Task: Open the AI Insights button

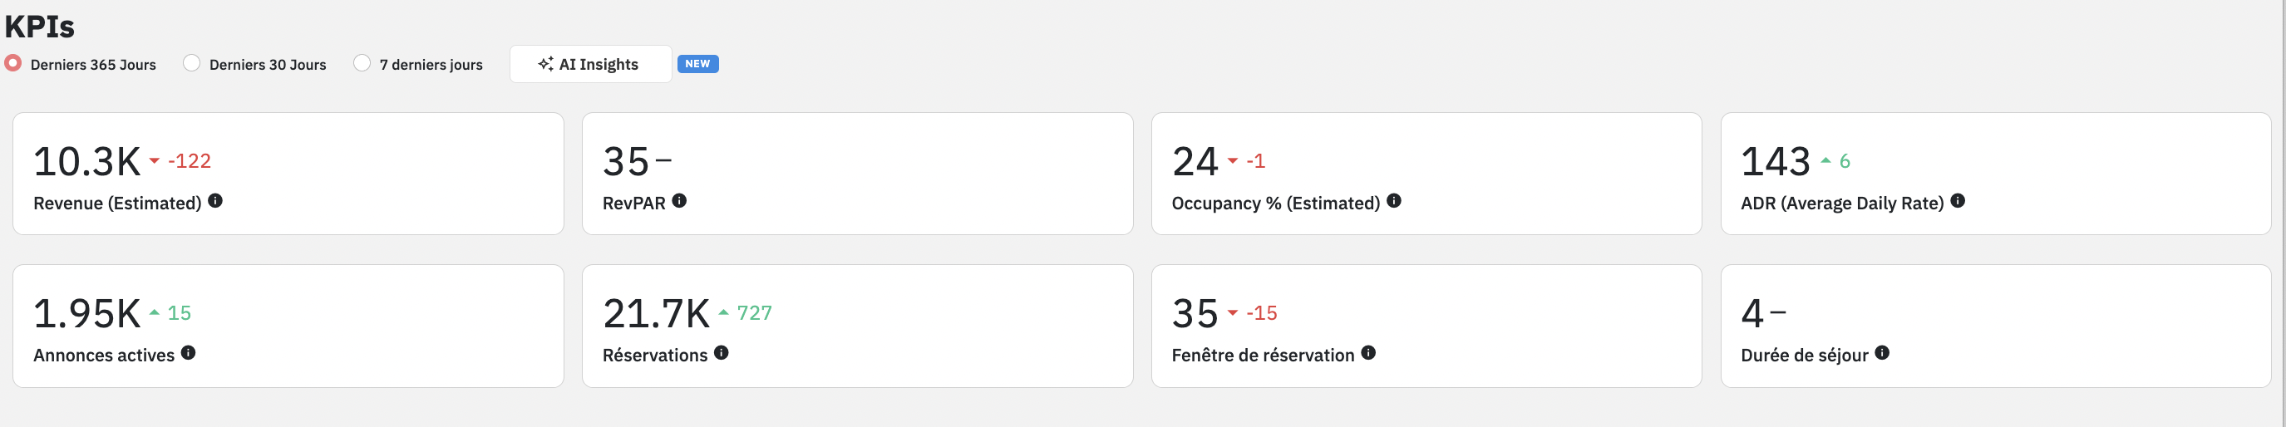Action: coord(590,64)
